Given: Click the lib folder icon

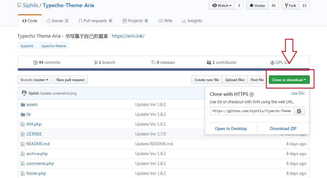Looking at the screenshot, I should [x=23, y=114].
